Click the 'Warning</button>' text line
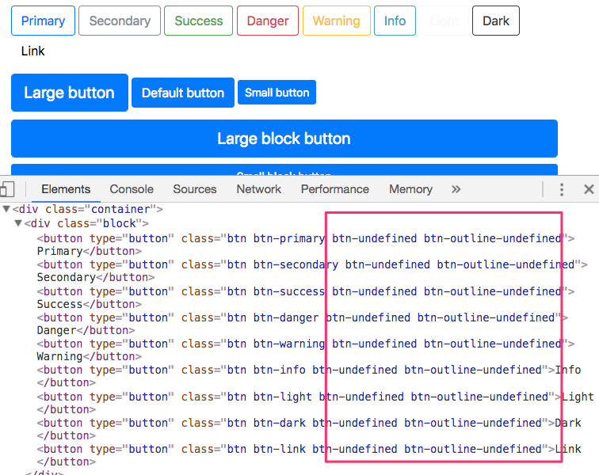Image resolution: width=599 pixels, height=475 pixels. point(89,356)
